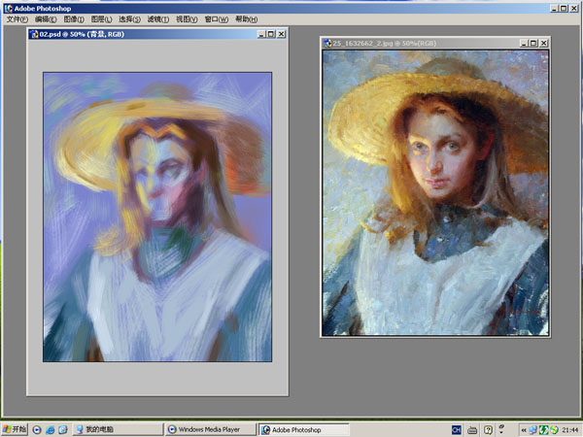Click the CH language bar indicator
Viewport: 583px width, 437px height.
457,430
